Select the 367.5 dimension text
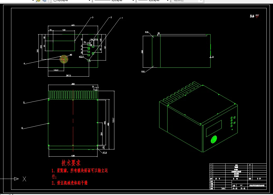The height and width of the screenshot is (195, 273). pyautogui.click(x=69, y=76)
